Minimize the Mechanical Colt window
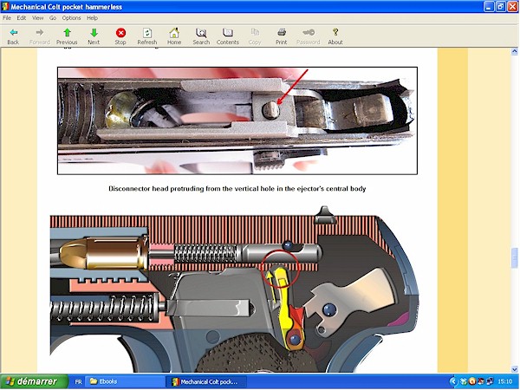Screen dimensions: 520x390 tap(489, 7)
